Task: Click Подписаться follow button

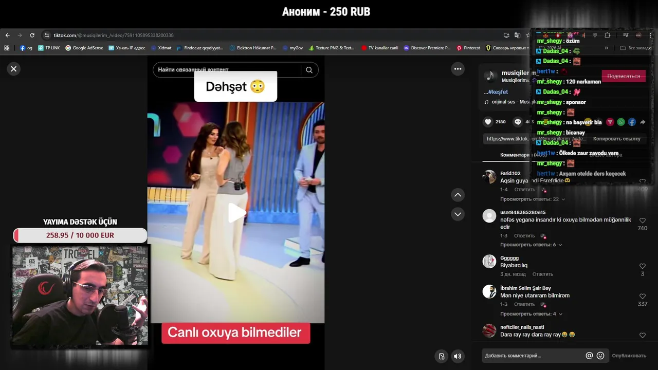Action: [624, 76]
